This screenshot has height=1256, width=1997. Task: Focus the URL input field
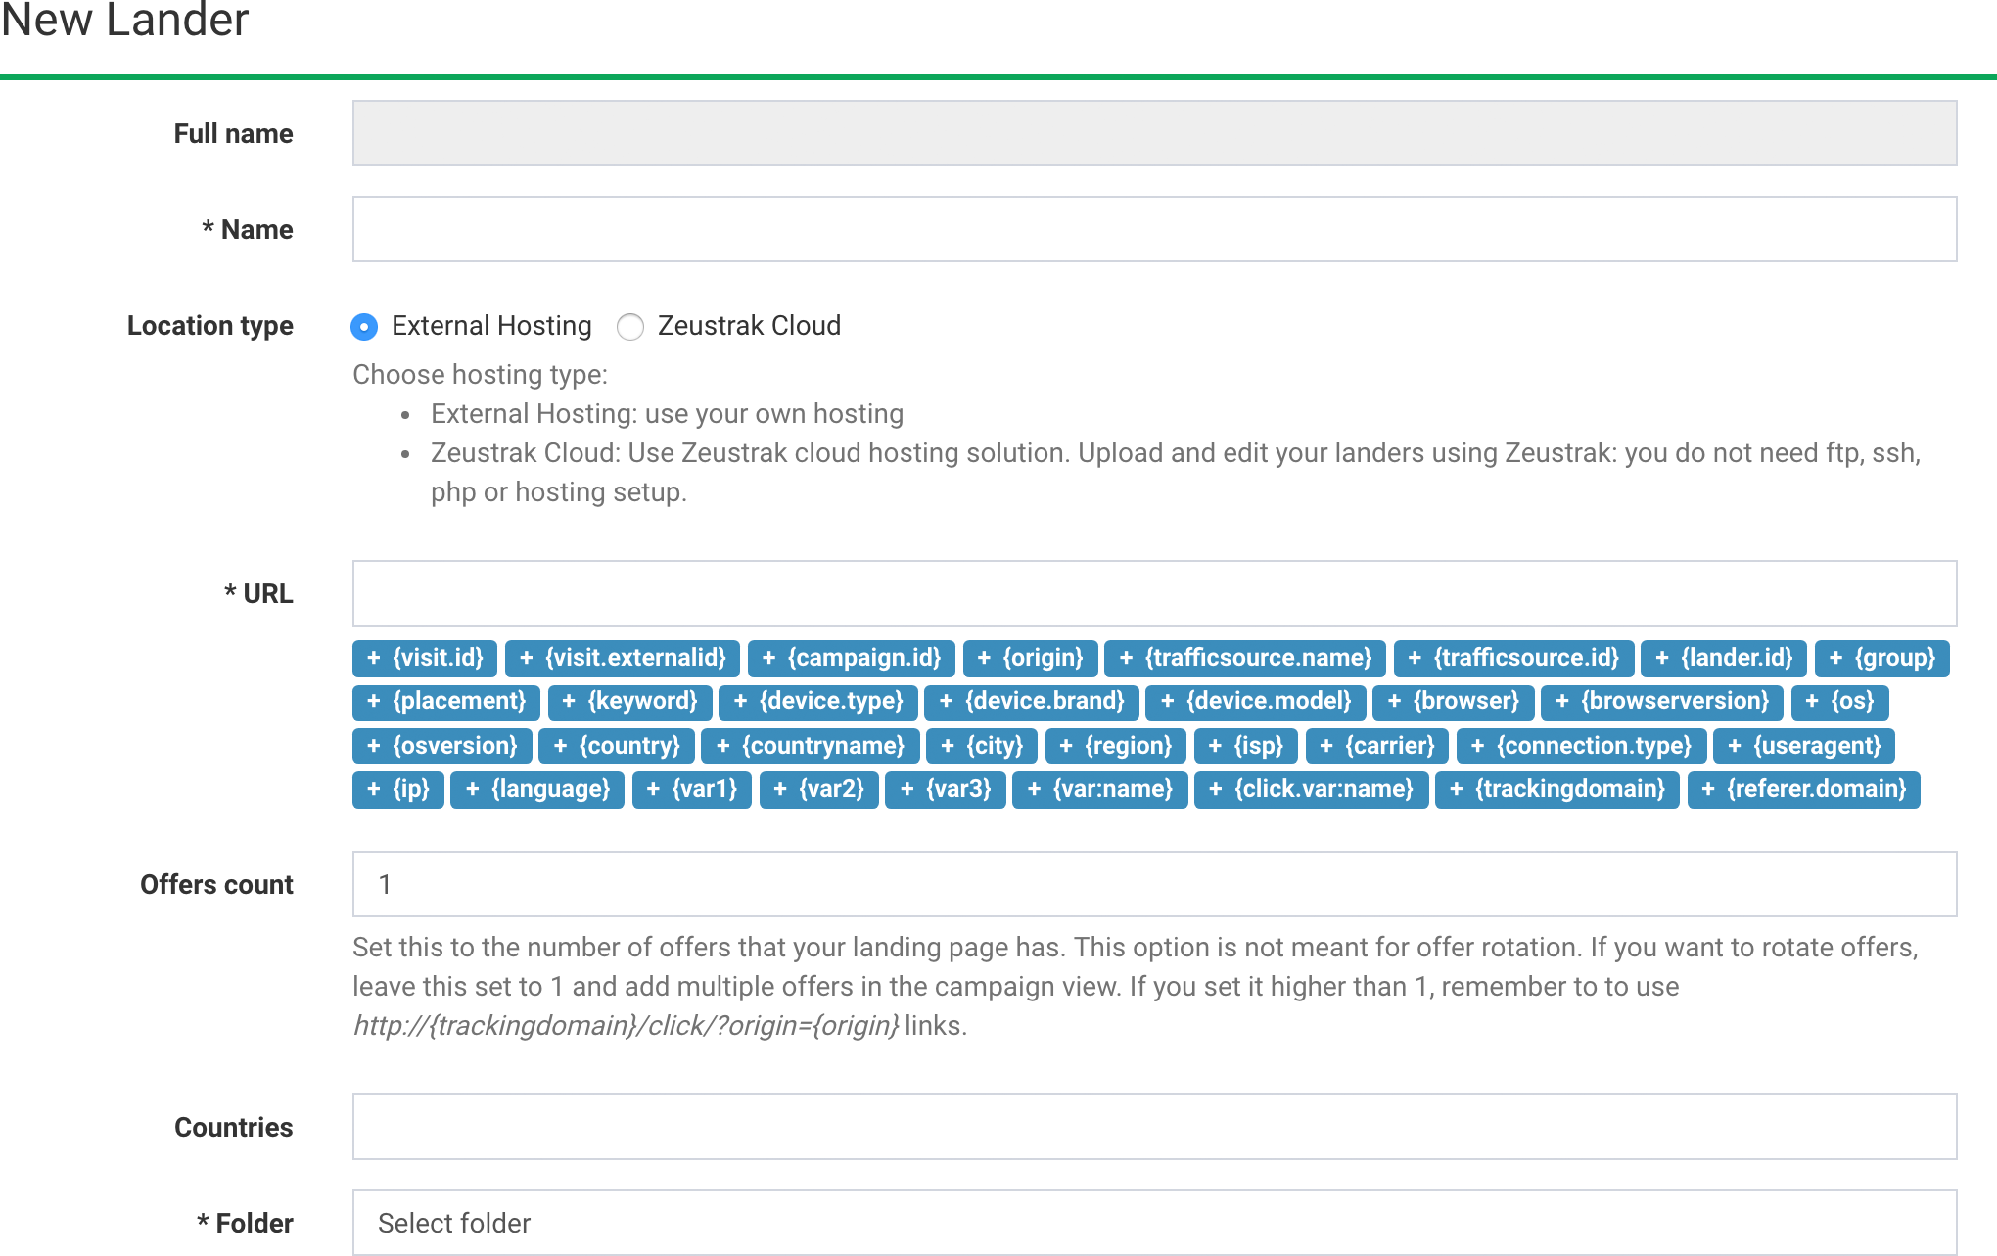1154,593
